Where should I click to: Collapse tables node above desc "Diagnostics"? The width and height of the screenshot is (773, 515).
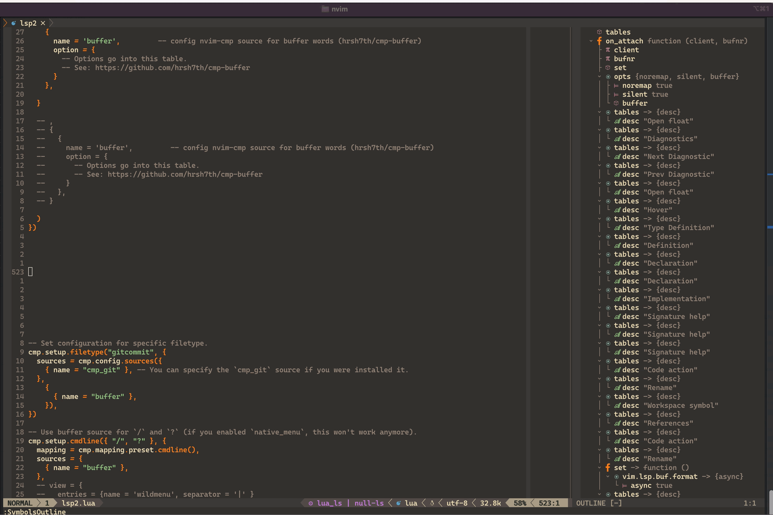coord(599,130)
